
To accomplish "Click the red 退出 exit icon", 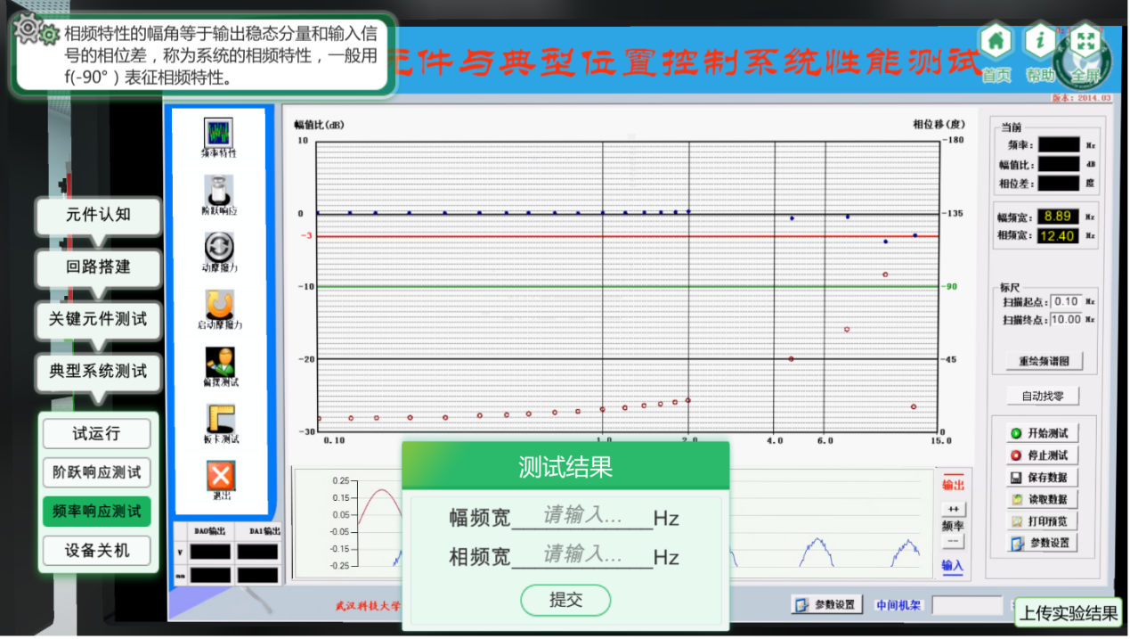I will pyautogui.click(x=220, y=476).
